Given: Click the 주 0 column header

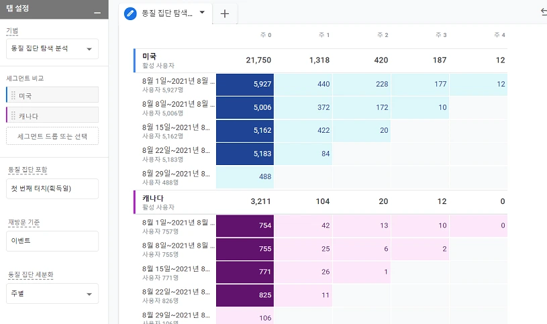Looking at the screenshot, I should pyautogui.click(x=266, y=35).
